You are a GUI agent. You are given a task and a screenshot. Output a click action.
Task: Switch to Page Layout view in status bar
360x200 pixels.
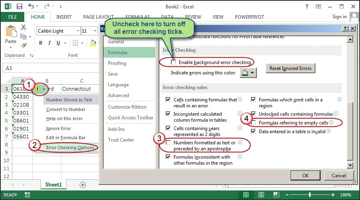point(261,195)
